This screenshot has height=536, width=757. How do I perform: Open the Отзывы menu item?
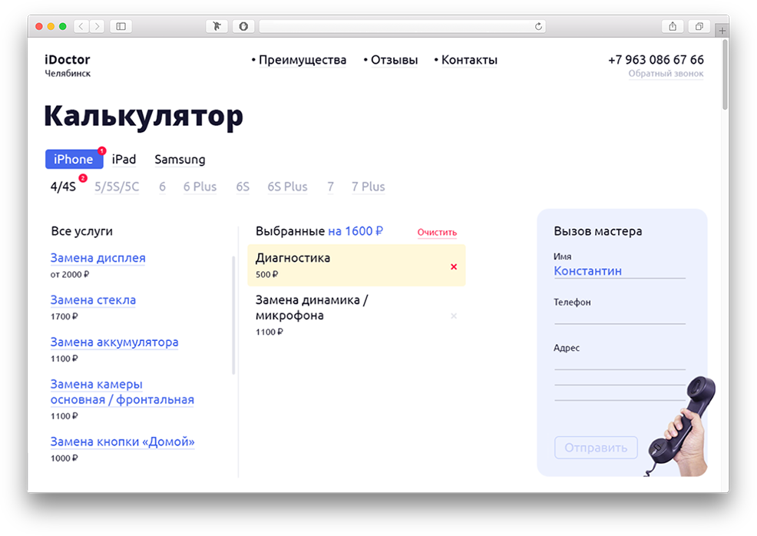[394, 60]
